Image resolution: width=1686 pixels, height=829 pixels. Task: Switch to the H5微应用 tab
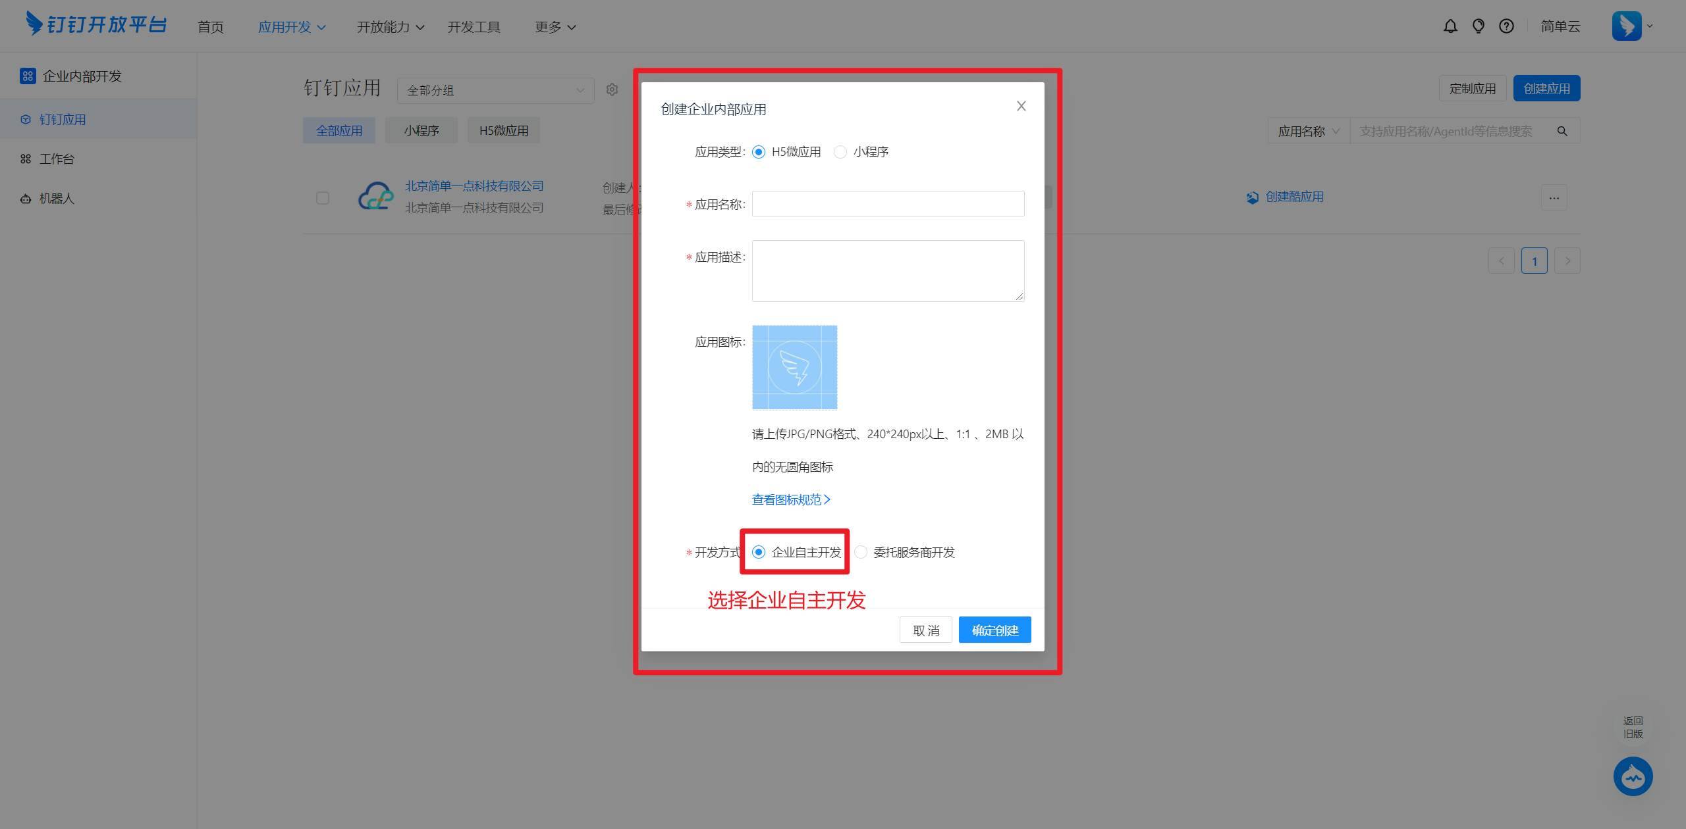(x=503, y=130)
